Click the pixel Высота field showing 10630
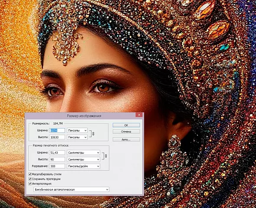This screenshot has height=208, width=256. [x=57, y=137]
